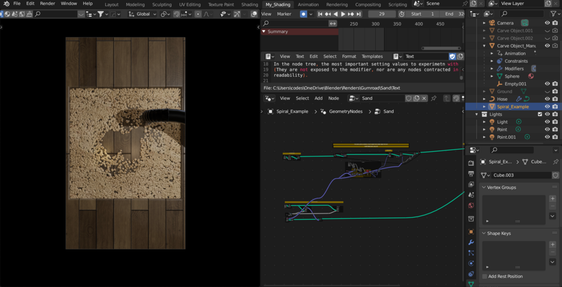The height and width of the screenshot is (287, 562).
Task: Collapse the Vertex Groups panel
Action: point(484,188)
